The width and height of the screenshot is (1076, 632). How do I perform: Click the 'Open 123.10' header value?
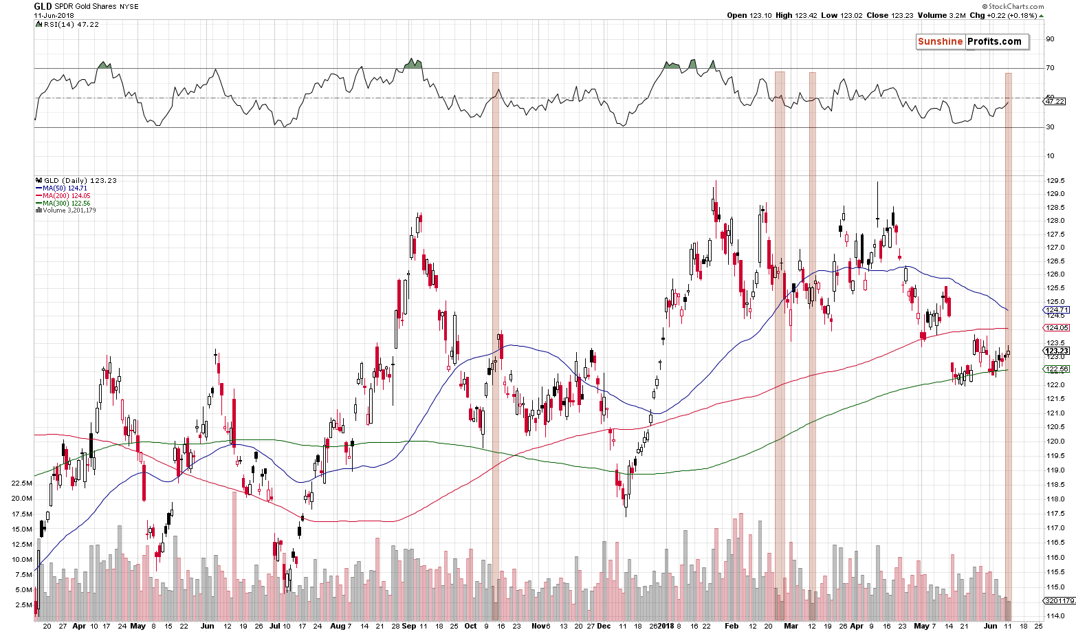pyautogui.click(x=749, y=15)
